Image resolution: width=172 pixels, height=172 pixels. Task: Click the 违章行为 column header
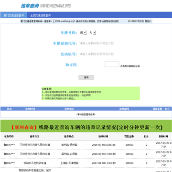click(34, 137)
